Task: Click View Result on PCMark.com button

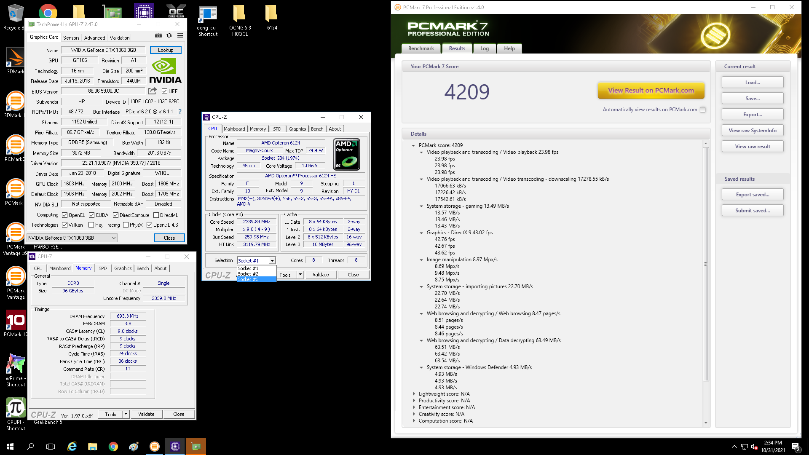Action: tap(651, 91)
